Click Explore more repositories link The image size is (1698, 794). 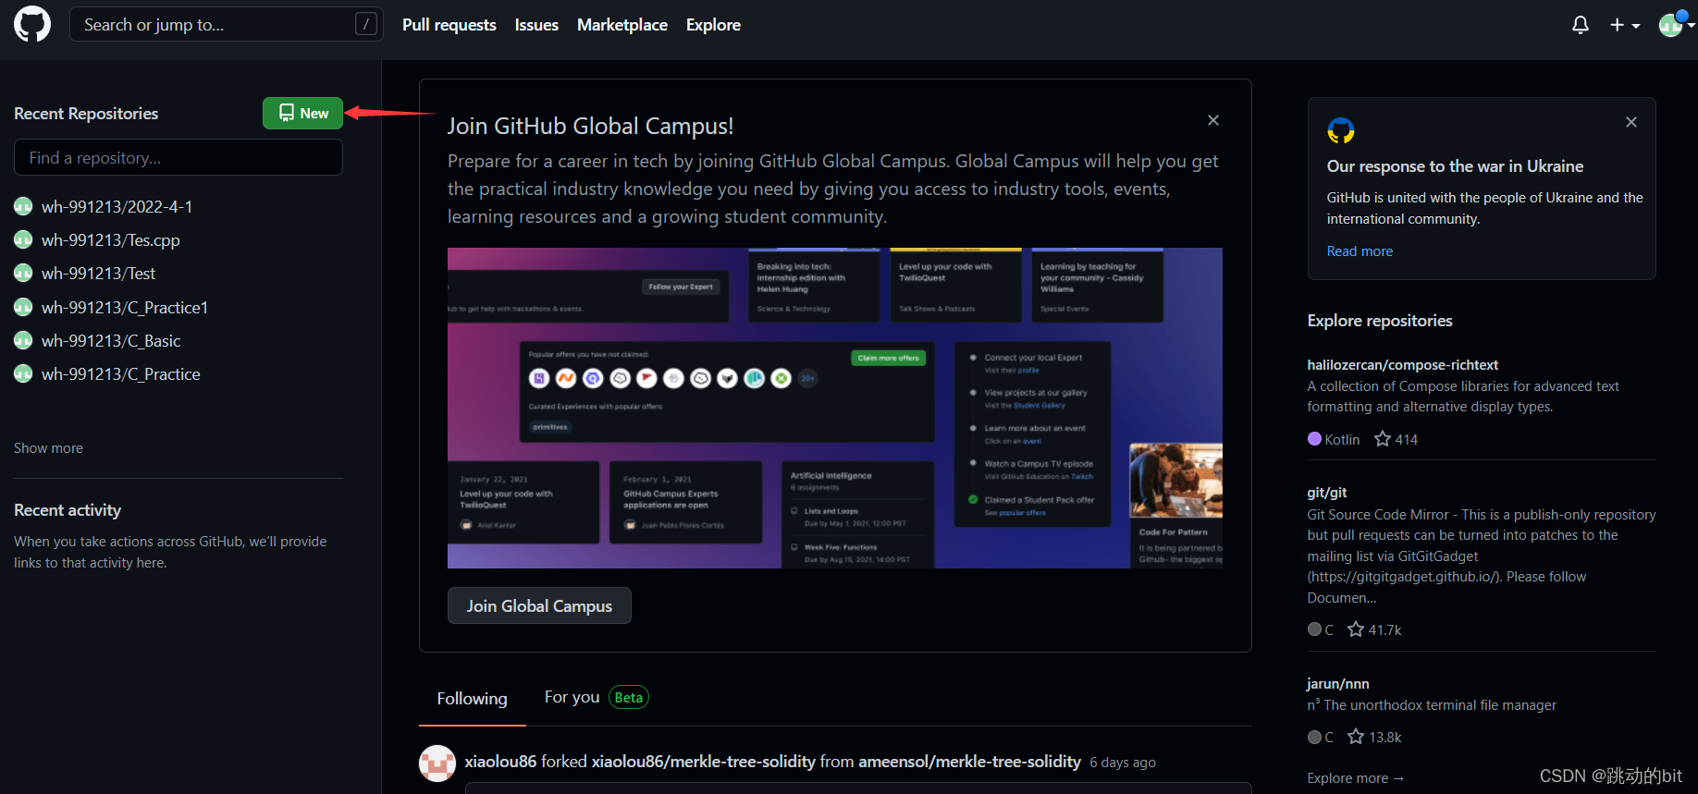[x=1356, y=778]
